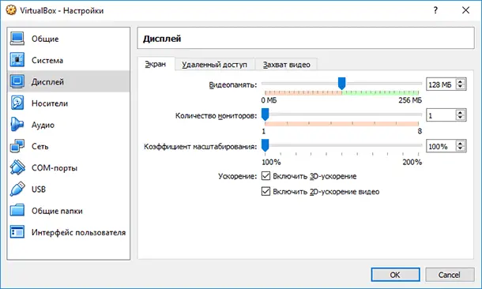
Task: Click the 100% scale factor field
Action: point(441,146)
